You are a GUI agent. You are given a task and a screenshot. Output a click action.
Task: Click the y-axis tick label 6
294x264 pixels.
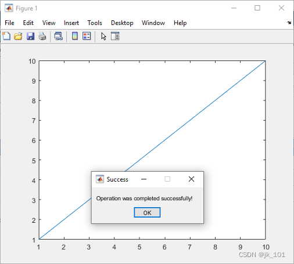pyautogui.click(x=34, y=140)
